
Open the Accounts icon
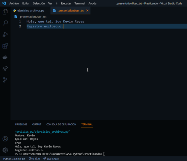click(5, 139)
